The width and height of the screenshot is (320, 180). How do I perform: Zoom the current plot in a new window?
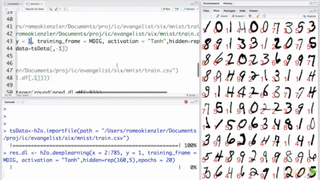[222, 16]
